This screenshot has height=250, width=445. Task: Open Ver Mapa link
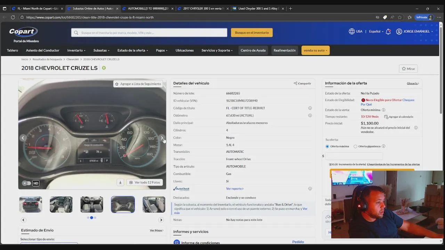156,230
